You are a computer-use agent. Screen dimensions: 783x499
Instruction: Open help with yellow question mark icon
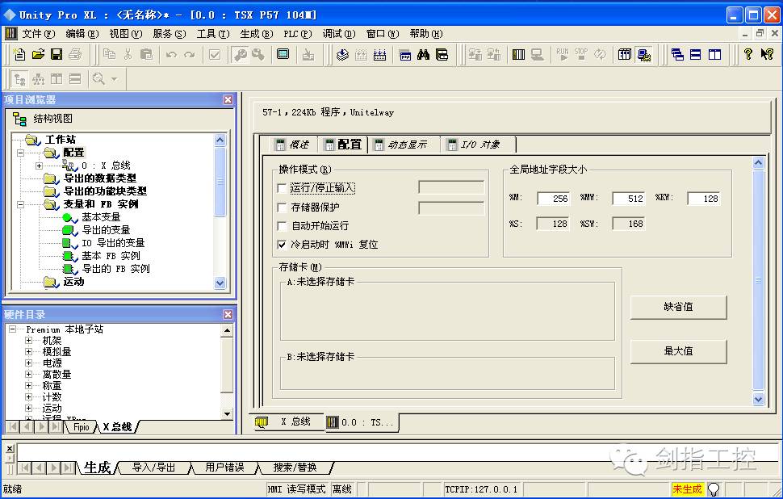(x=747, y=54)
